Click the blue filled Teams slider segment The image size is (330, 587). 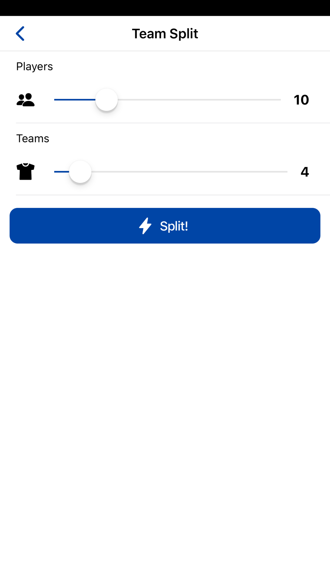click(62, 172)
